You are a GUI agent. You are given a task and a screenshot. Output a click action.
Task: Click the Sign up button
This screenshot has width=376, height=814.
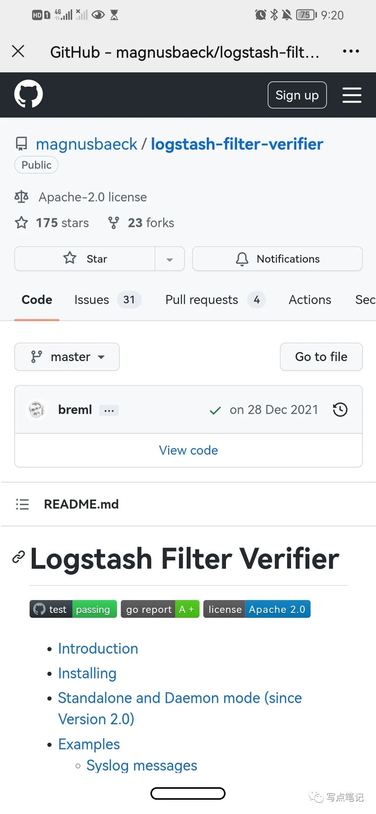pos(297,95)
